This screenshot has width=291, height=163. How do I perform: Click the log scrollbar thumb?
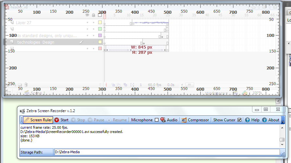(x=282, y=140)
